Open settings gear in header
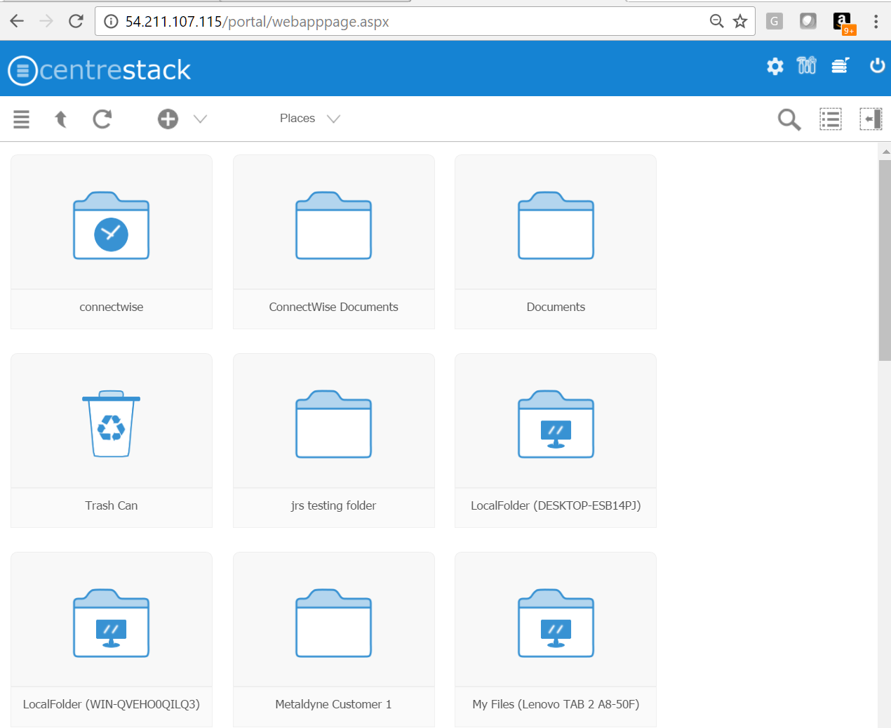Viewport: 891px width, 728px height. (775, 66)
